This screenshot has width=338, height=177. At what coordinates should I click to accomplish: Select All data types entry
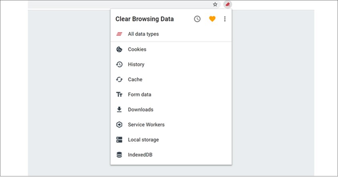[x=143, y=34]
